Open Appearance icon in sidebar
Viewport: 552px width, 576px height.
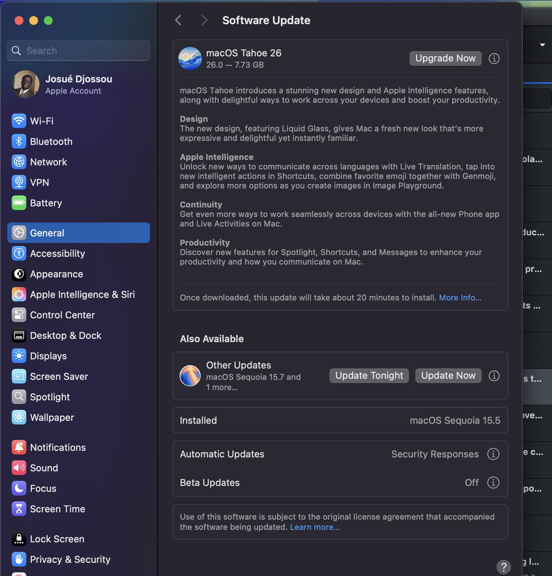point(19,274)
